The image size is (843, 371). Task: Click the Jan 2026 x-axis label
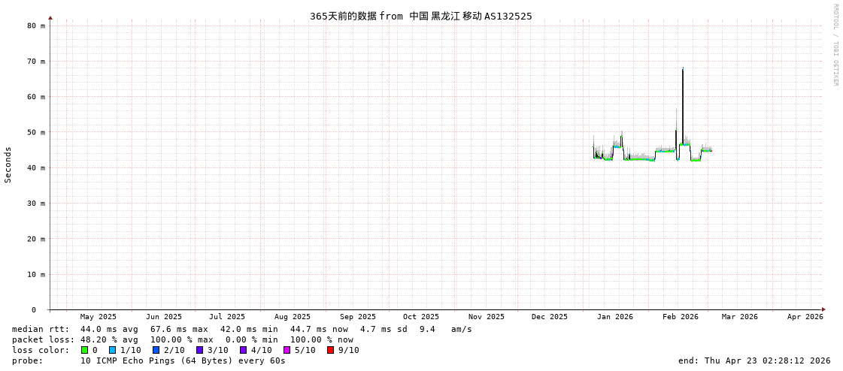(614, 317)
